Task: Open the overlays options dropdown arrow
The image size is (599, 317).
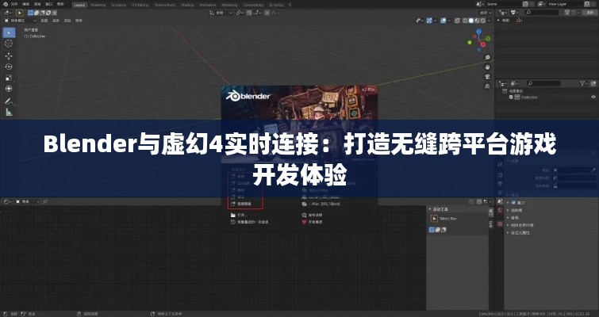Action: 449,21
